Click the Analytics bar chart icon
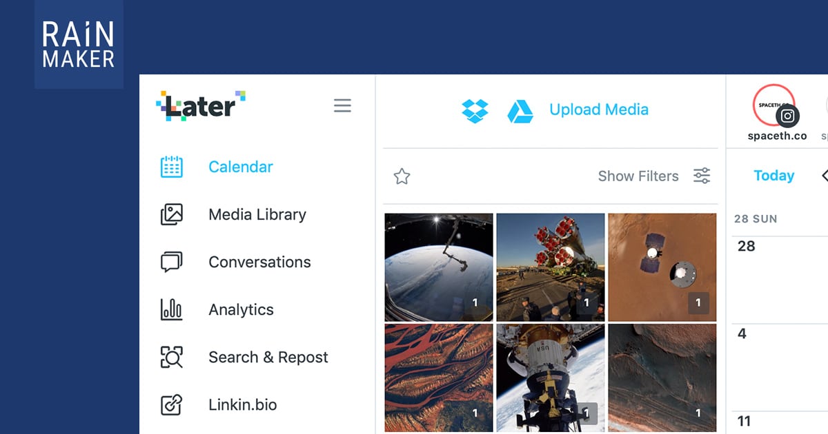The height and width of the screenshot is (434, 828). [x=171, y=310]
